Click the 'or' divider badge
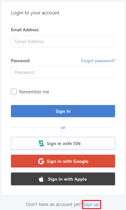 point(63,127)
